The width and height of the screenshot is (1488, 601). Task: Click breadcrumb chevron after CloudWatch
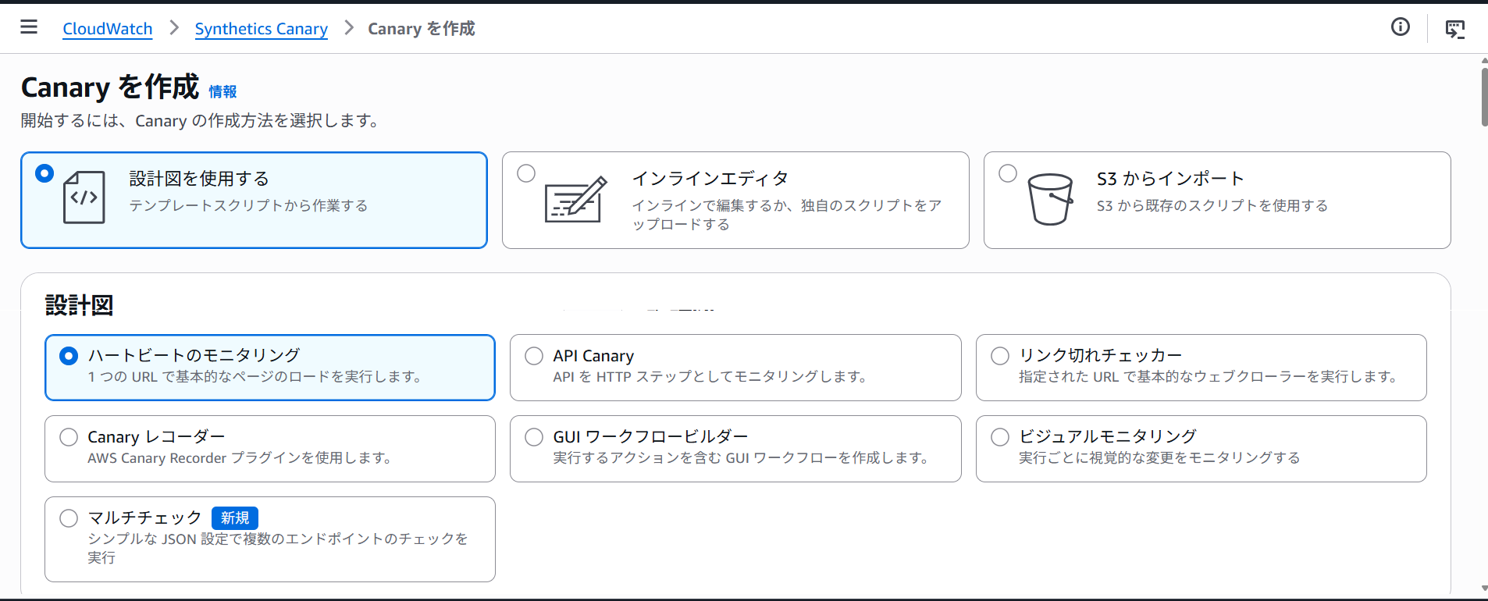point(174,28)
